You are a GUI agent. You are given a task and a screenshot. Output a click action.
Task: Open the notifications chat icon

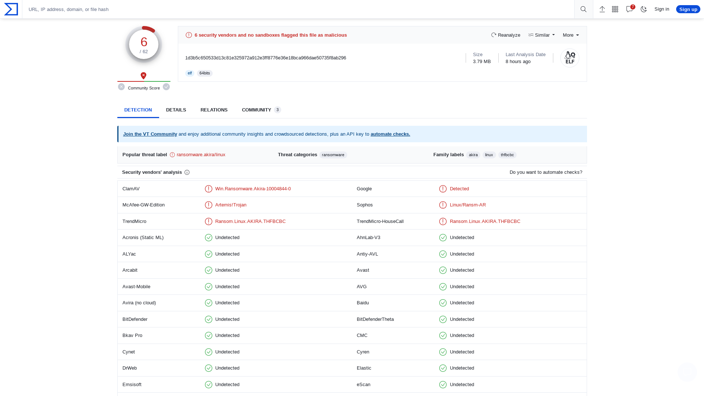(630, 9)
